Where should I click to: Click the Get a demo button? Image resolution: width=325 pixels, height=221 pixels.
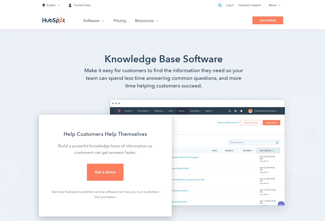click(105, 172)
